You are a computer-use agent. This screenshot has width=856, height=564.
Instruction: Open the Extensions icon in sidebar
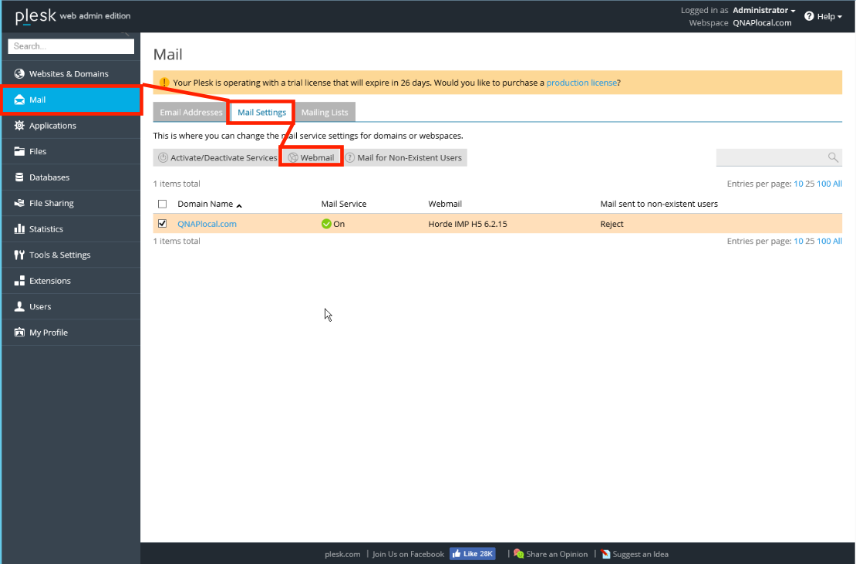click(x=19, y=281)
